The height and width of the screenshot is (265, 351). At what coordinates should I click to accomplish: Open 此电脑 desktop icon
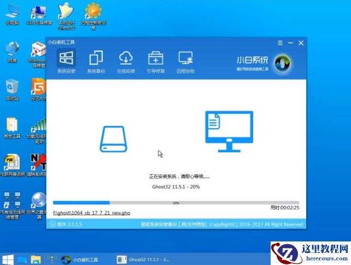(x=13, y=14)
